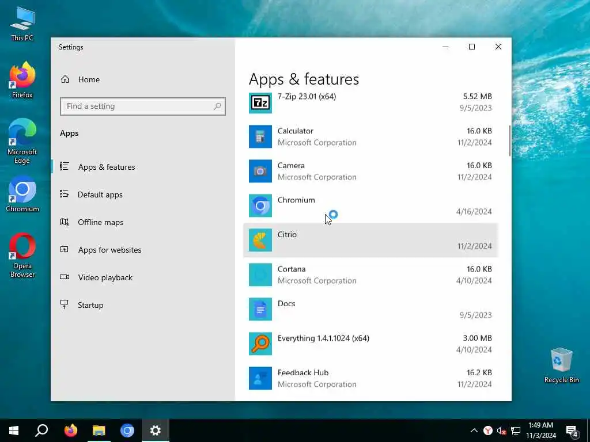Click the search magnifier in Find a setting
590x442 pixels.
point(217,106)
